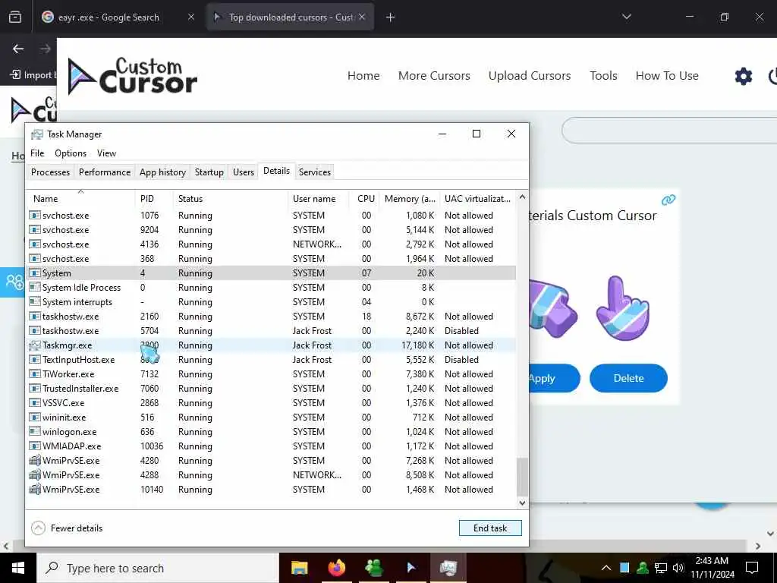Select the wininit.exe process
Viewport: 777px width, 583px height.
[x=271, y=418]
